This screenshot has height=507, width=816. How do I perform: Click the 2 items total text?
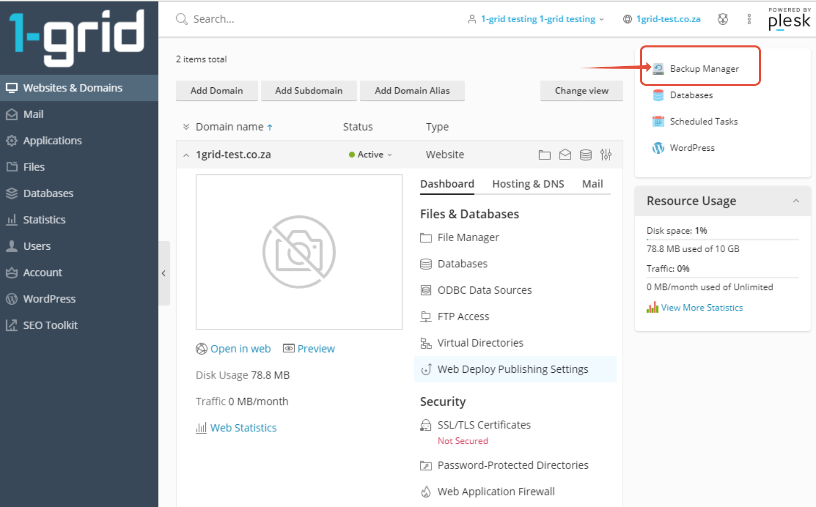click(x=201, y=59)
